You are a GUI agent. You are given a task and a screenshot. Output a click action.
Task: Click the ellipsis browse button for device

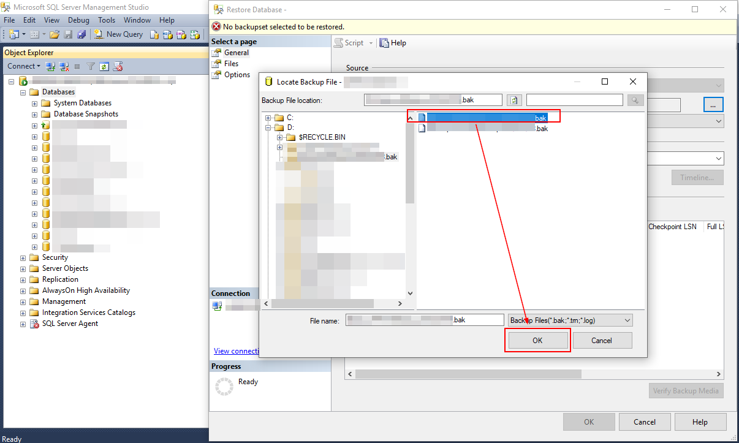pos(713,105)
